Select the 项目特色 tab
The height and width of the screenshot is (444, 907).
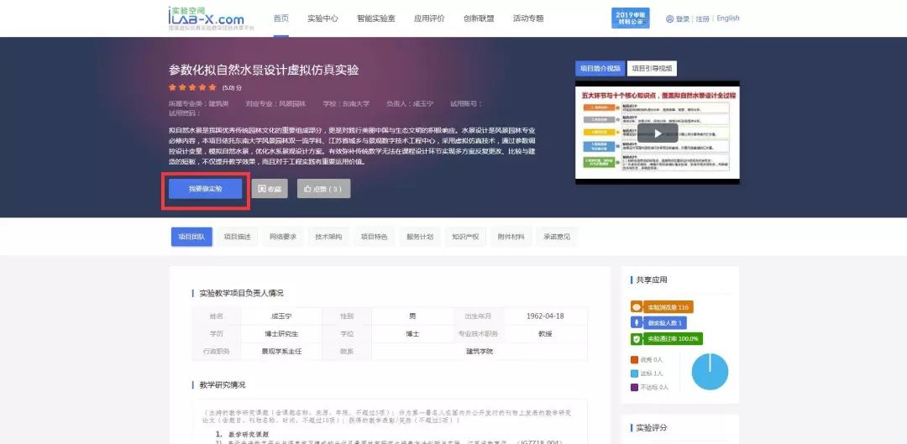[x=375, y=237]
